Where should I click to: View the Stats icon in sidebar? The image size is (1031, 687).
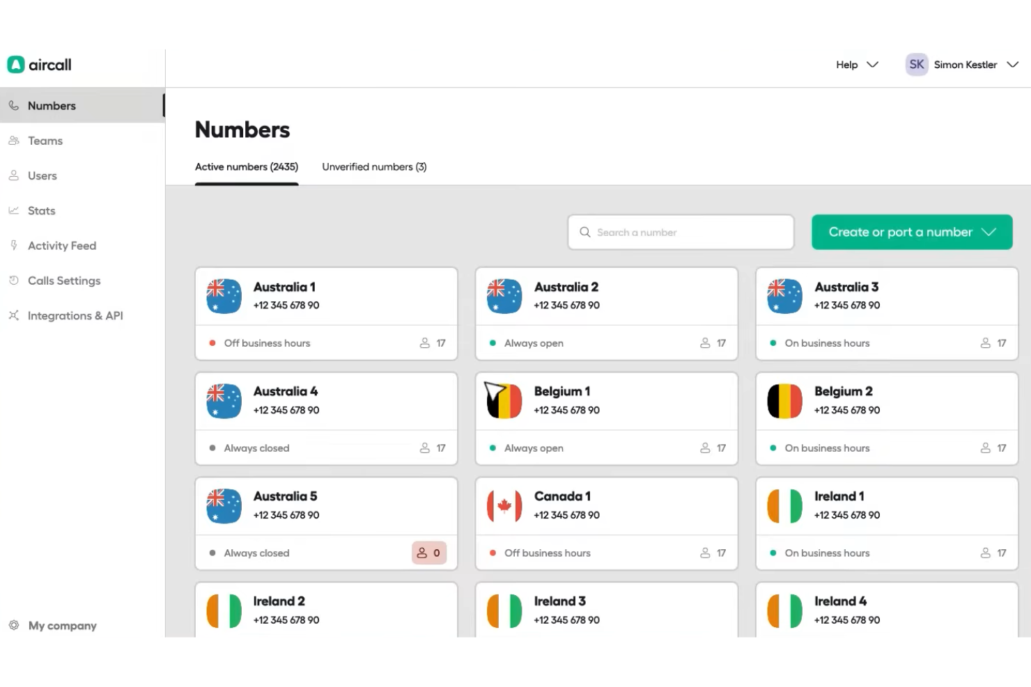click(14, 210)
